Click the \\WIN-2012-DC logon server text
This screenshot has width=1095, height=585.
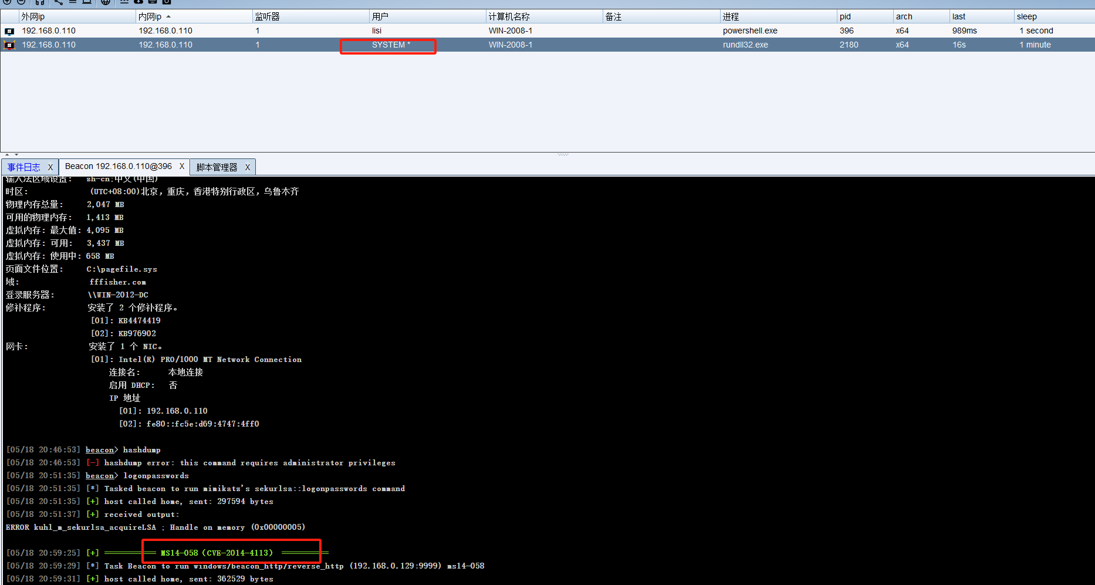pyautogui.click(x=118, y=295)
